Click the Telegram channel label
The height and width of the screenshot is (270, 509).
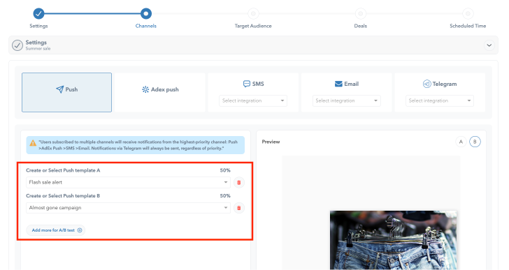tap(445, 84)
